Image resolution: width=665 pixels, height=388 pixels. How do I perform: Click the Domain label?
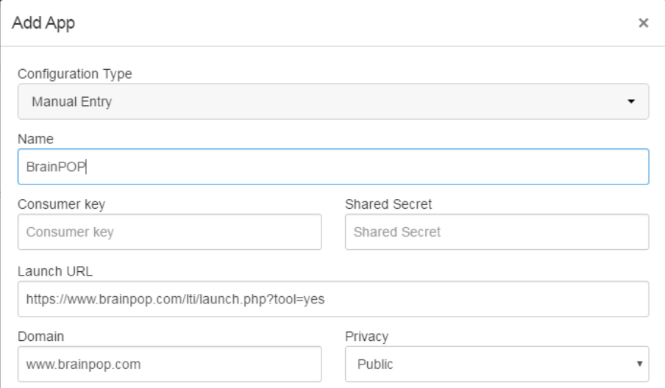coord(40,337)
